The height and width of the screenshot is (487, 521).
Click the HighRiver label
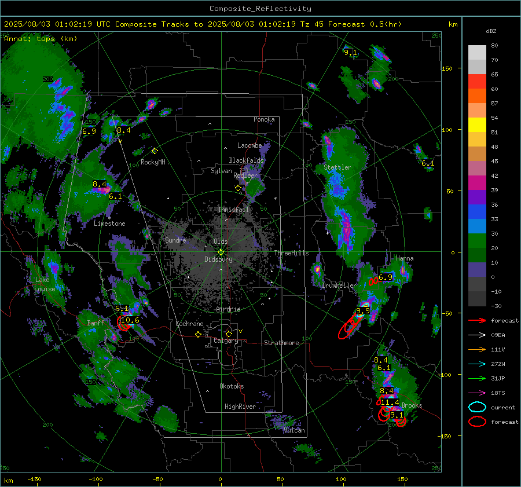tap(240, 407)
